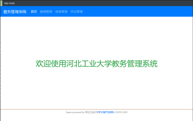This screenshot has width=193, height=121.
Task: Click the "Super-powered by" footer text
Action: [75, 112]
